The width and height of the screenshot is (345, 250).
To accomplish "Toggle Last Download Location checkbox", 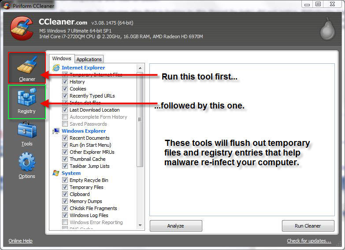I will tap(65, 110).
